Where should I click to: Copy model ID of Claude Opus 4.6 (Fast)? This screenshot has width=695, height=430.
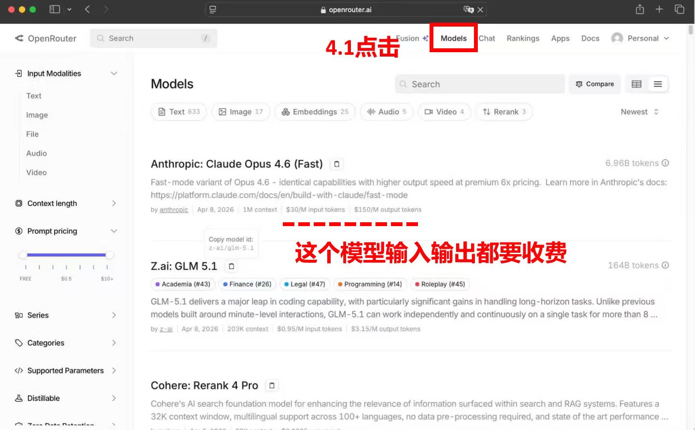(336, 164)
